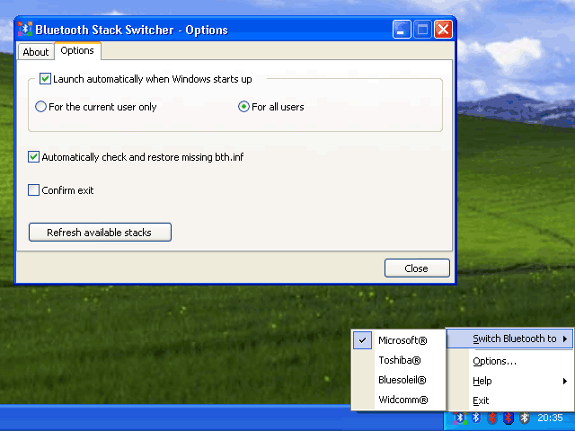Click the red Bluetooth icon with dark border
Image resolution: width=575 pixels, height=431 pixels.
click(509, 418)
